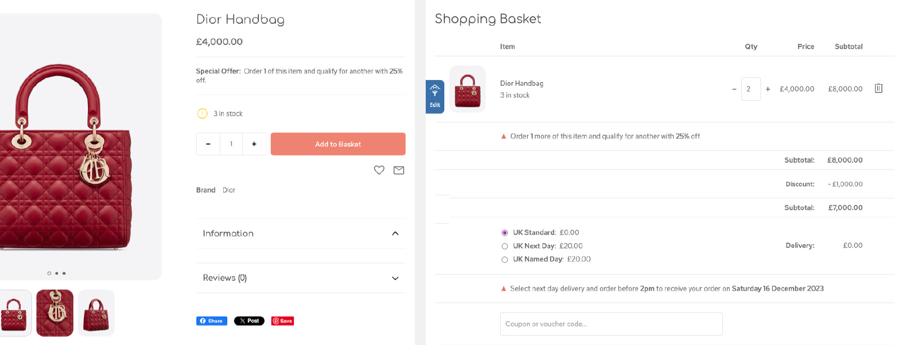Image resolution: width=899 pixels, height=345 pixels.
Task: Click the Special Offer text on product
Action: pyautogui.click(x=299, y=75)
